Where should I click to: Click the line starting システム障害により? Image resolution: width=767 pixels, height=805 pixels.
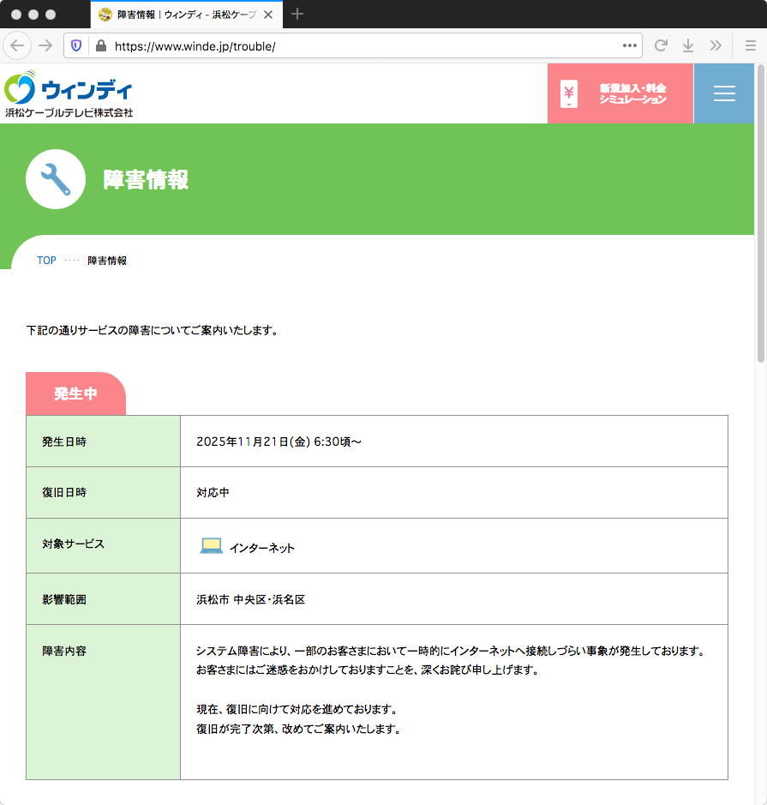[452, 651]
